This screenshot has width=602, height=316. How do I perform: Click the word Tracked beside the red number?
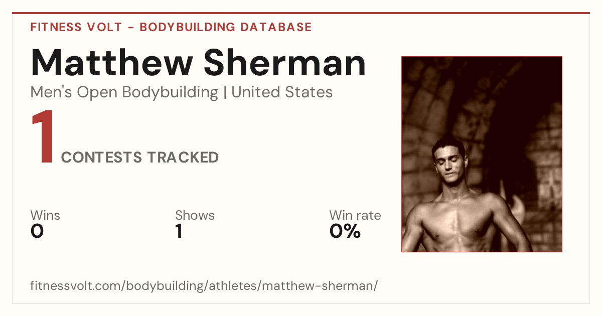click(x=183, y=157)
